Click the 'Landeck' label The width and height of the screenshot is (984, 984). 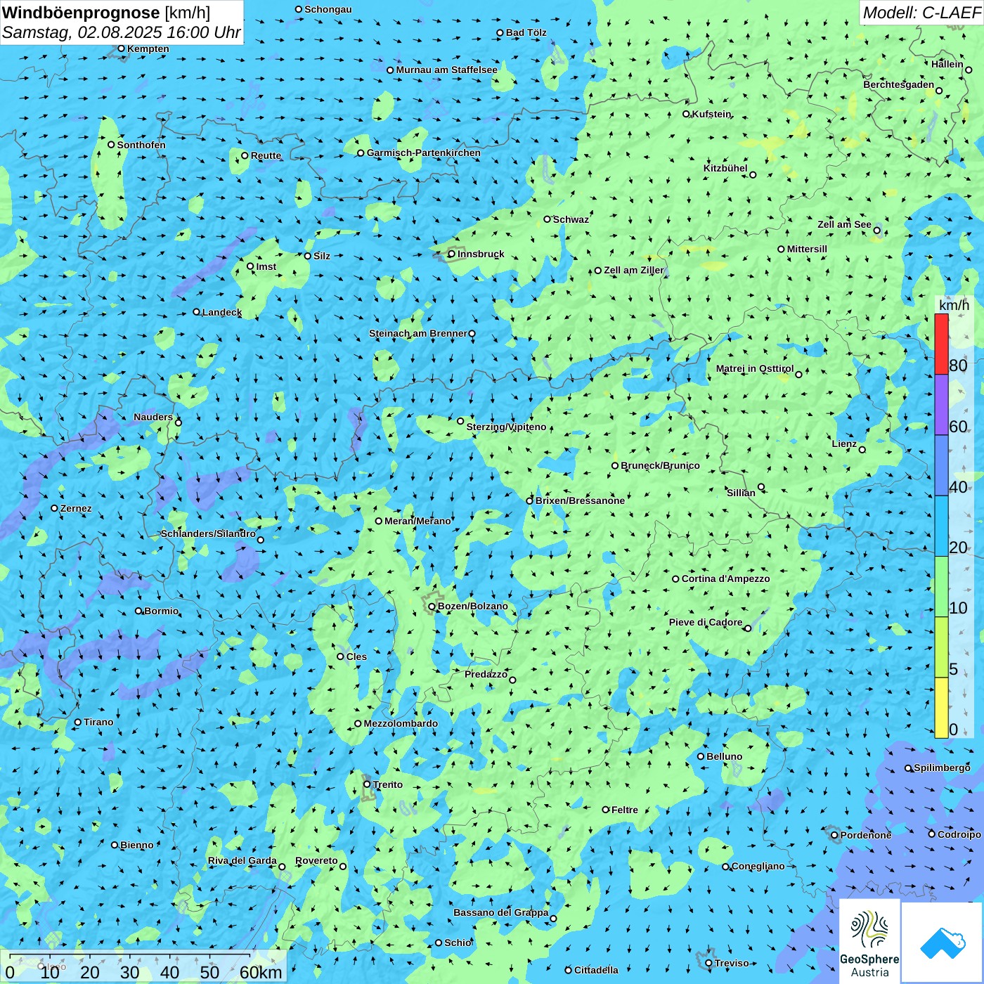222,312
